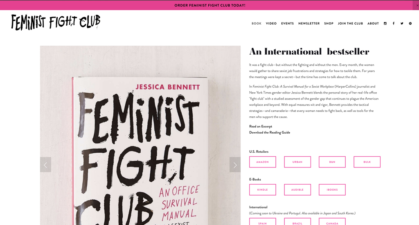Click the Audible e-book button
Viewport: 419px width, 225px height.
(297, 190)
